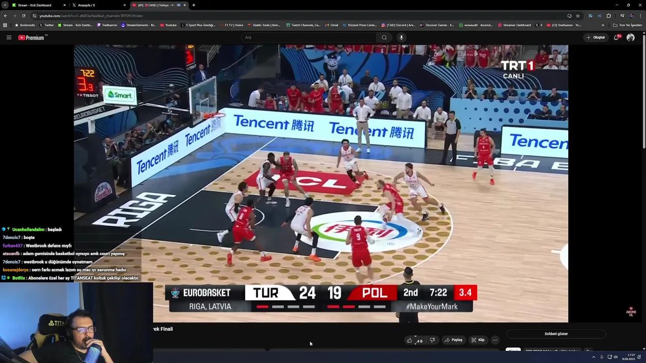Click the page scrollbar down arrow
646x363 pixels.
[643, 349]
